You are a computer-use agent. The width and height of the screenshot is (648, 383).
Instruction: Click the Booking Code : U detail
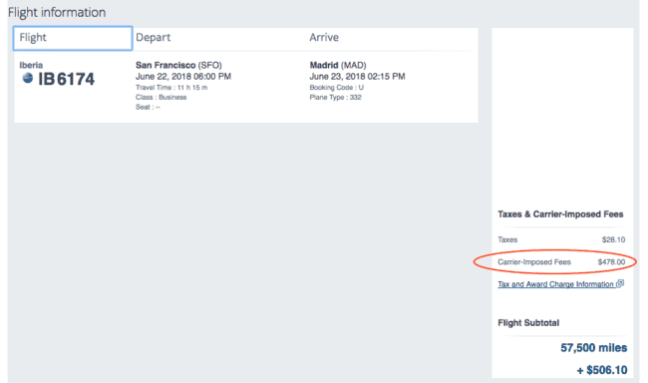(x=336, y=87)
